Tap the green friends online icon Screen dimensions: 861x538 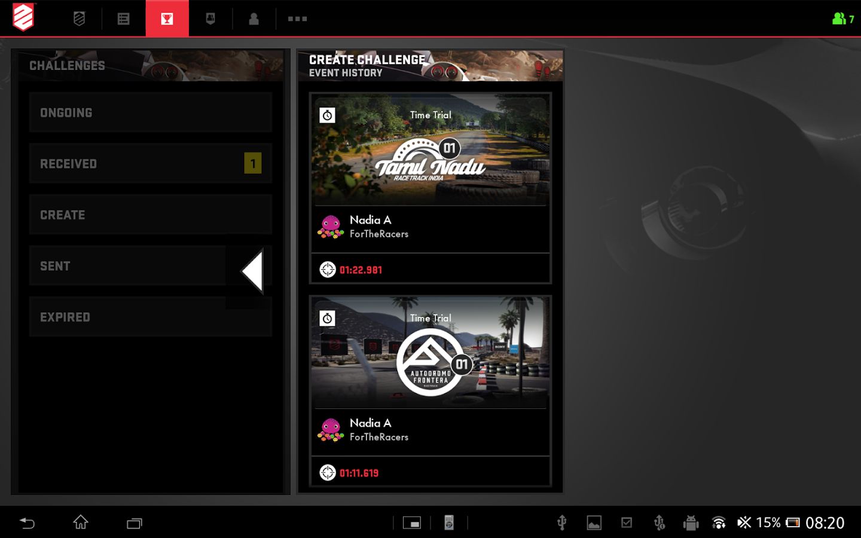point(842,19)
